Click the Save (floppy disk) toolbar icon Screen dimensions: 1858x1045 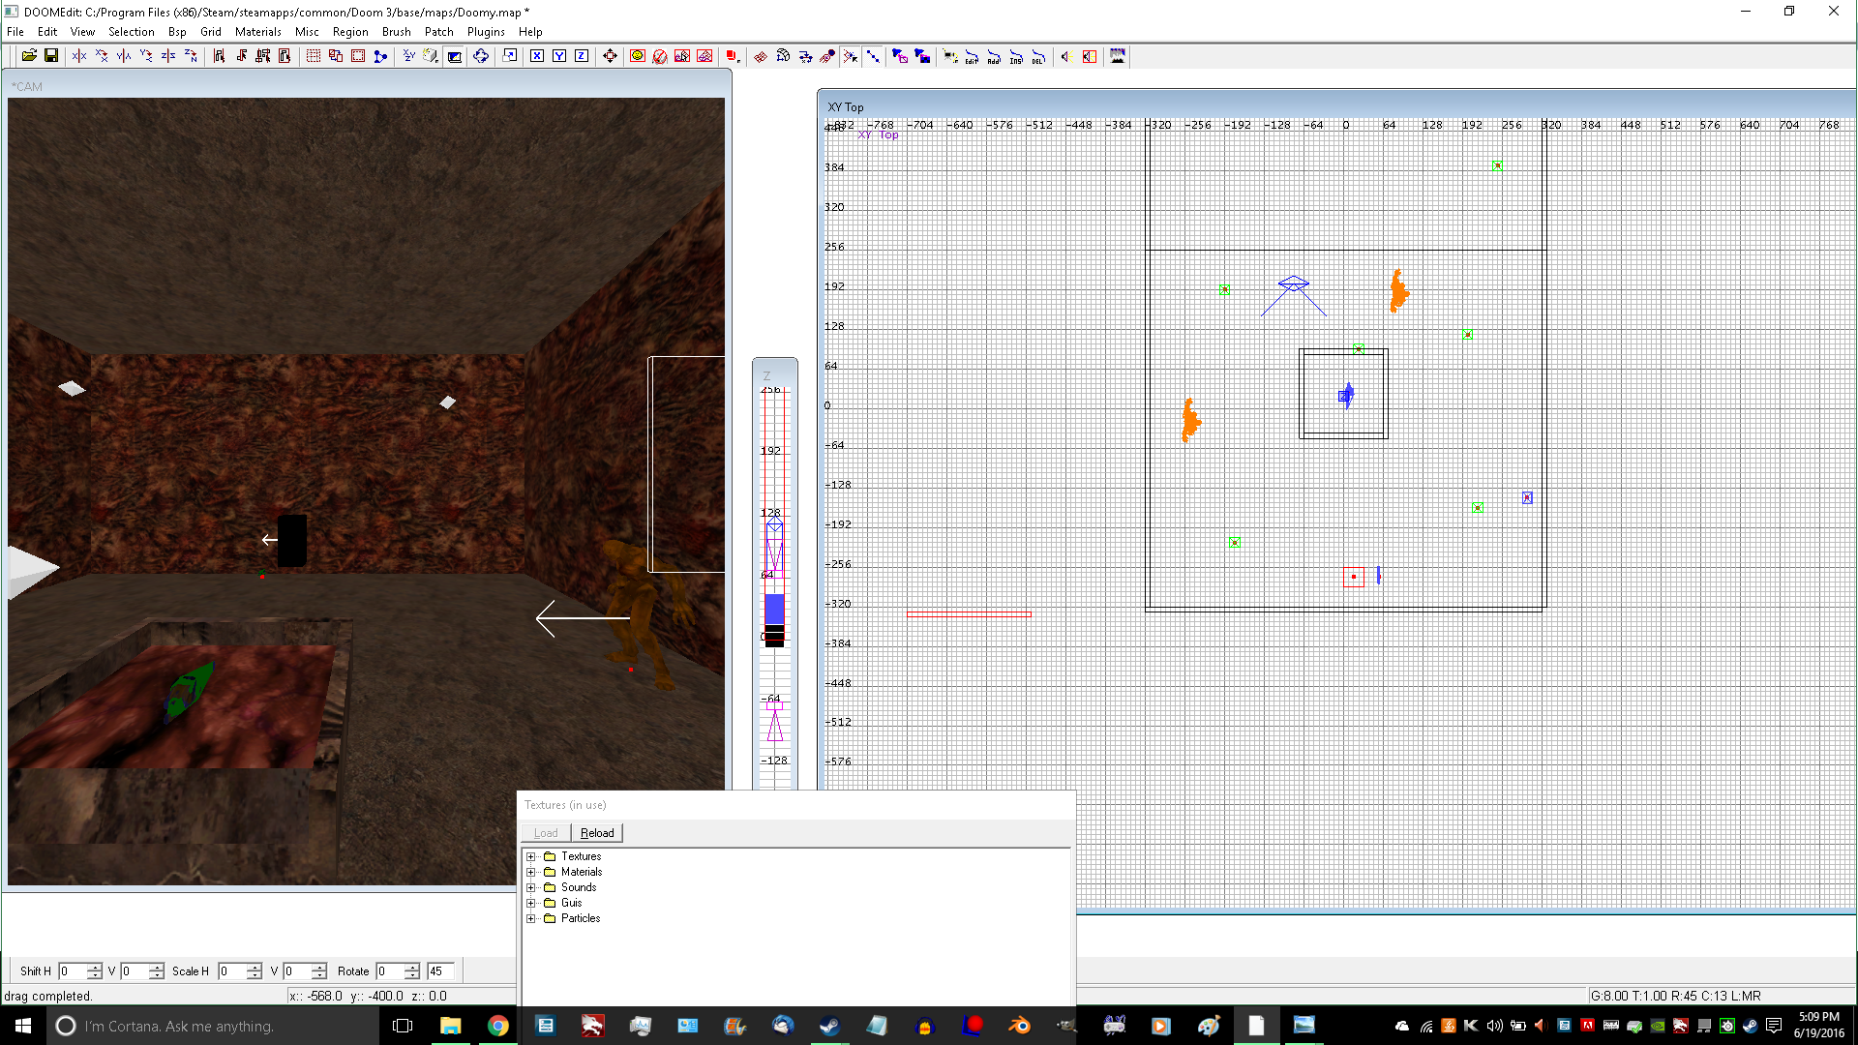[x=51, y=56]
